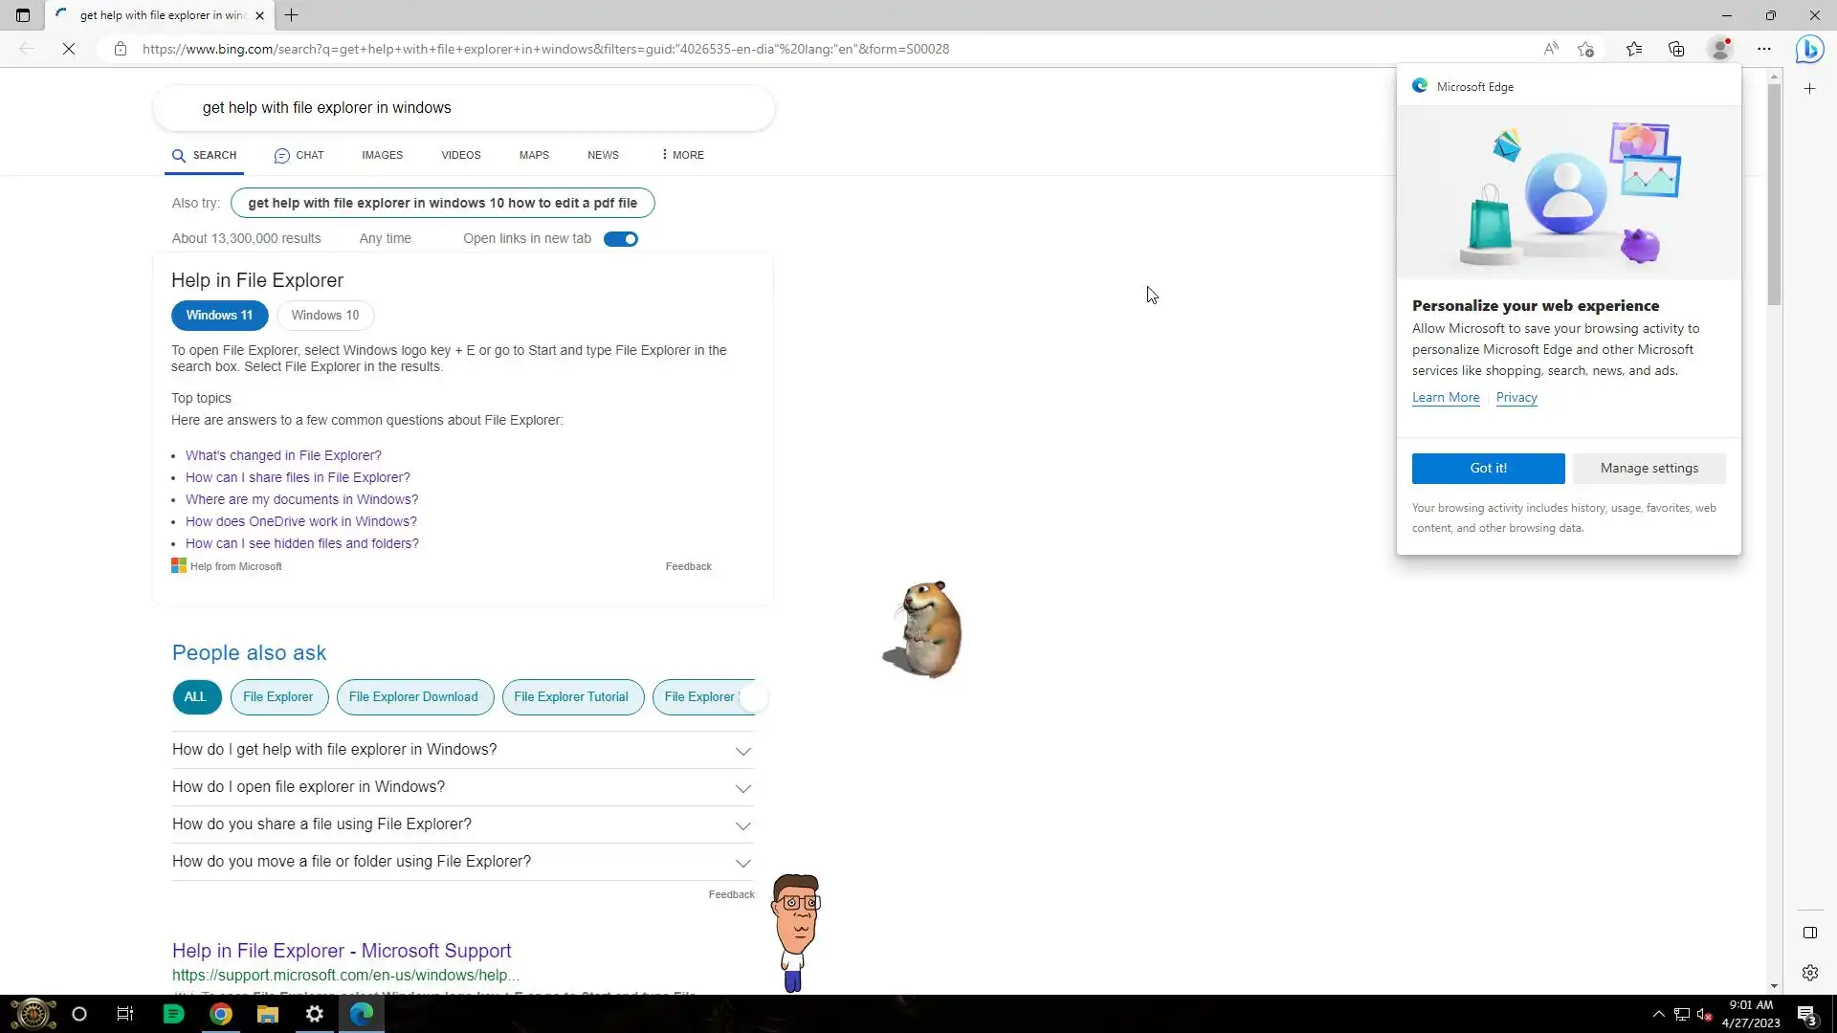The width and height of the screenshot is (1837, 1033).
Task: Switch to the Images search tab
Action: pos(382,155)
